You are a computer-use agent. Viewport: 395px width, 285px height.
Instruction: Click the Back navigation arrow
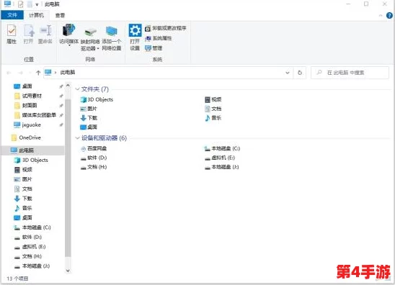click(9, 73)
